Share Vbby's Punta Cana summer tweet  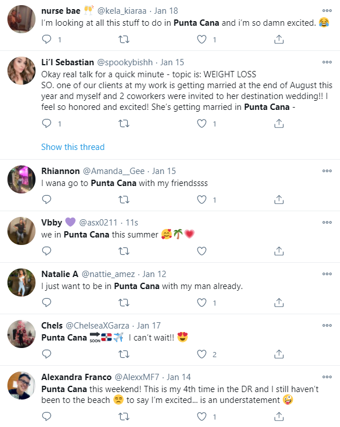tap(279, 251)
